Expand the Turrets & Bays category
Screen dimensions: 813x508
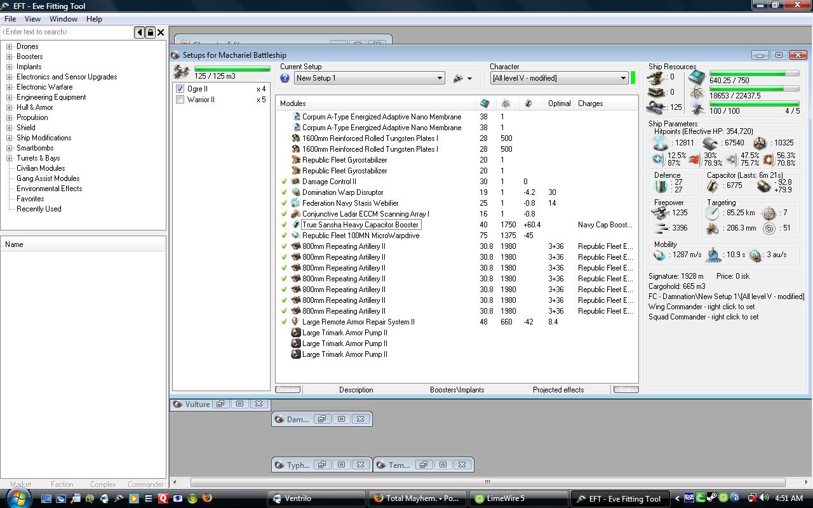coord(10,158)
